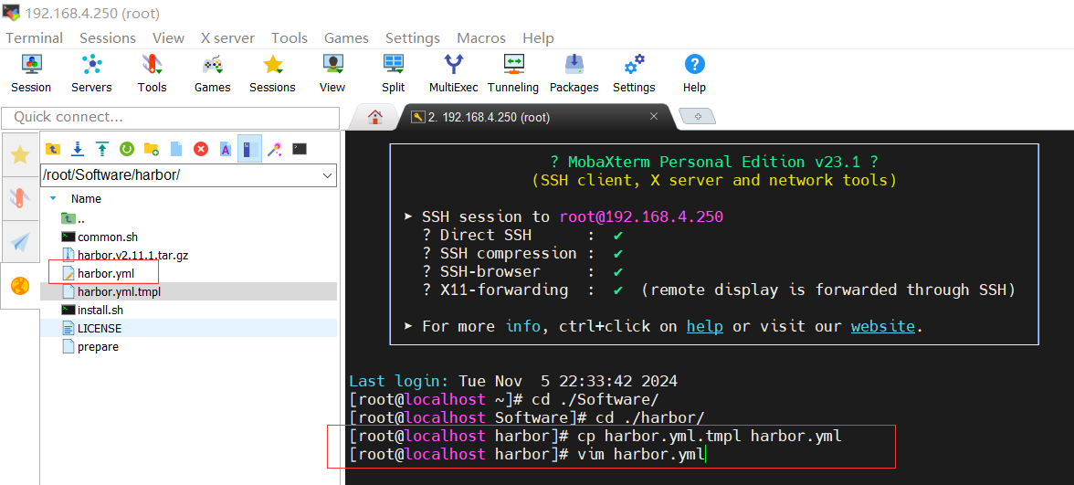Switch to the starred Sessions side tab
The image size is (1074, 485).
point(20,154)
